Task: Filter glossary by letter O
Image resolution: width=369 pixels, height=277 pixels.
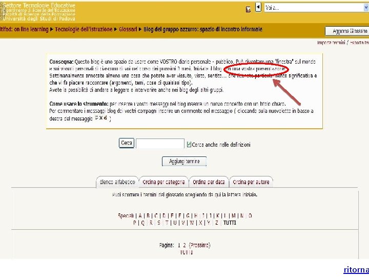Action: [250, 215]
